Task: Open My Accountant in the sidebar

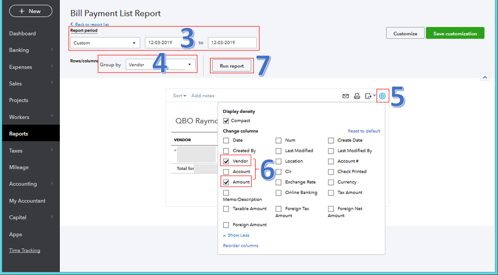Action: (27, 201)
